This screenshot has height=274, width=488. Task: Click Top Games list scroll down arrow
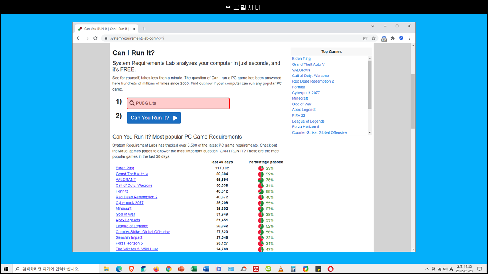pos(369,132)
